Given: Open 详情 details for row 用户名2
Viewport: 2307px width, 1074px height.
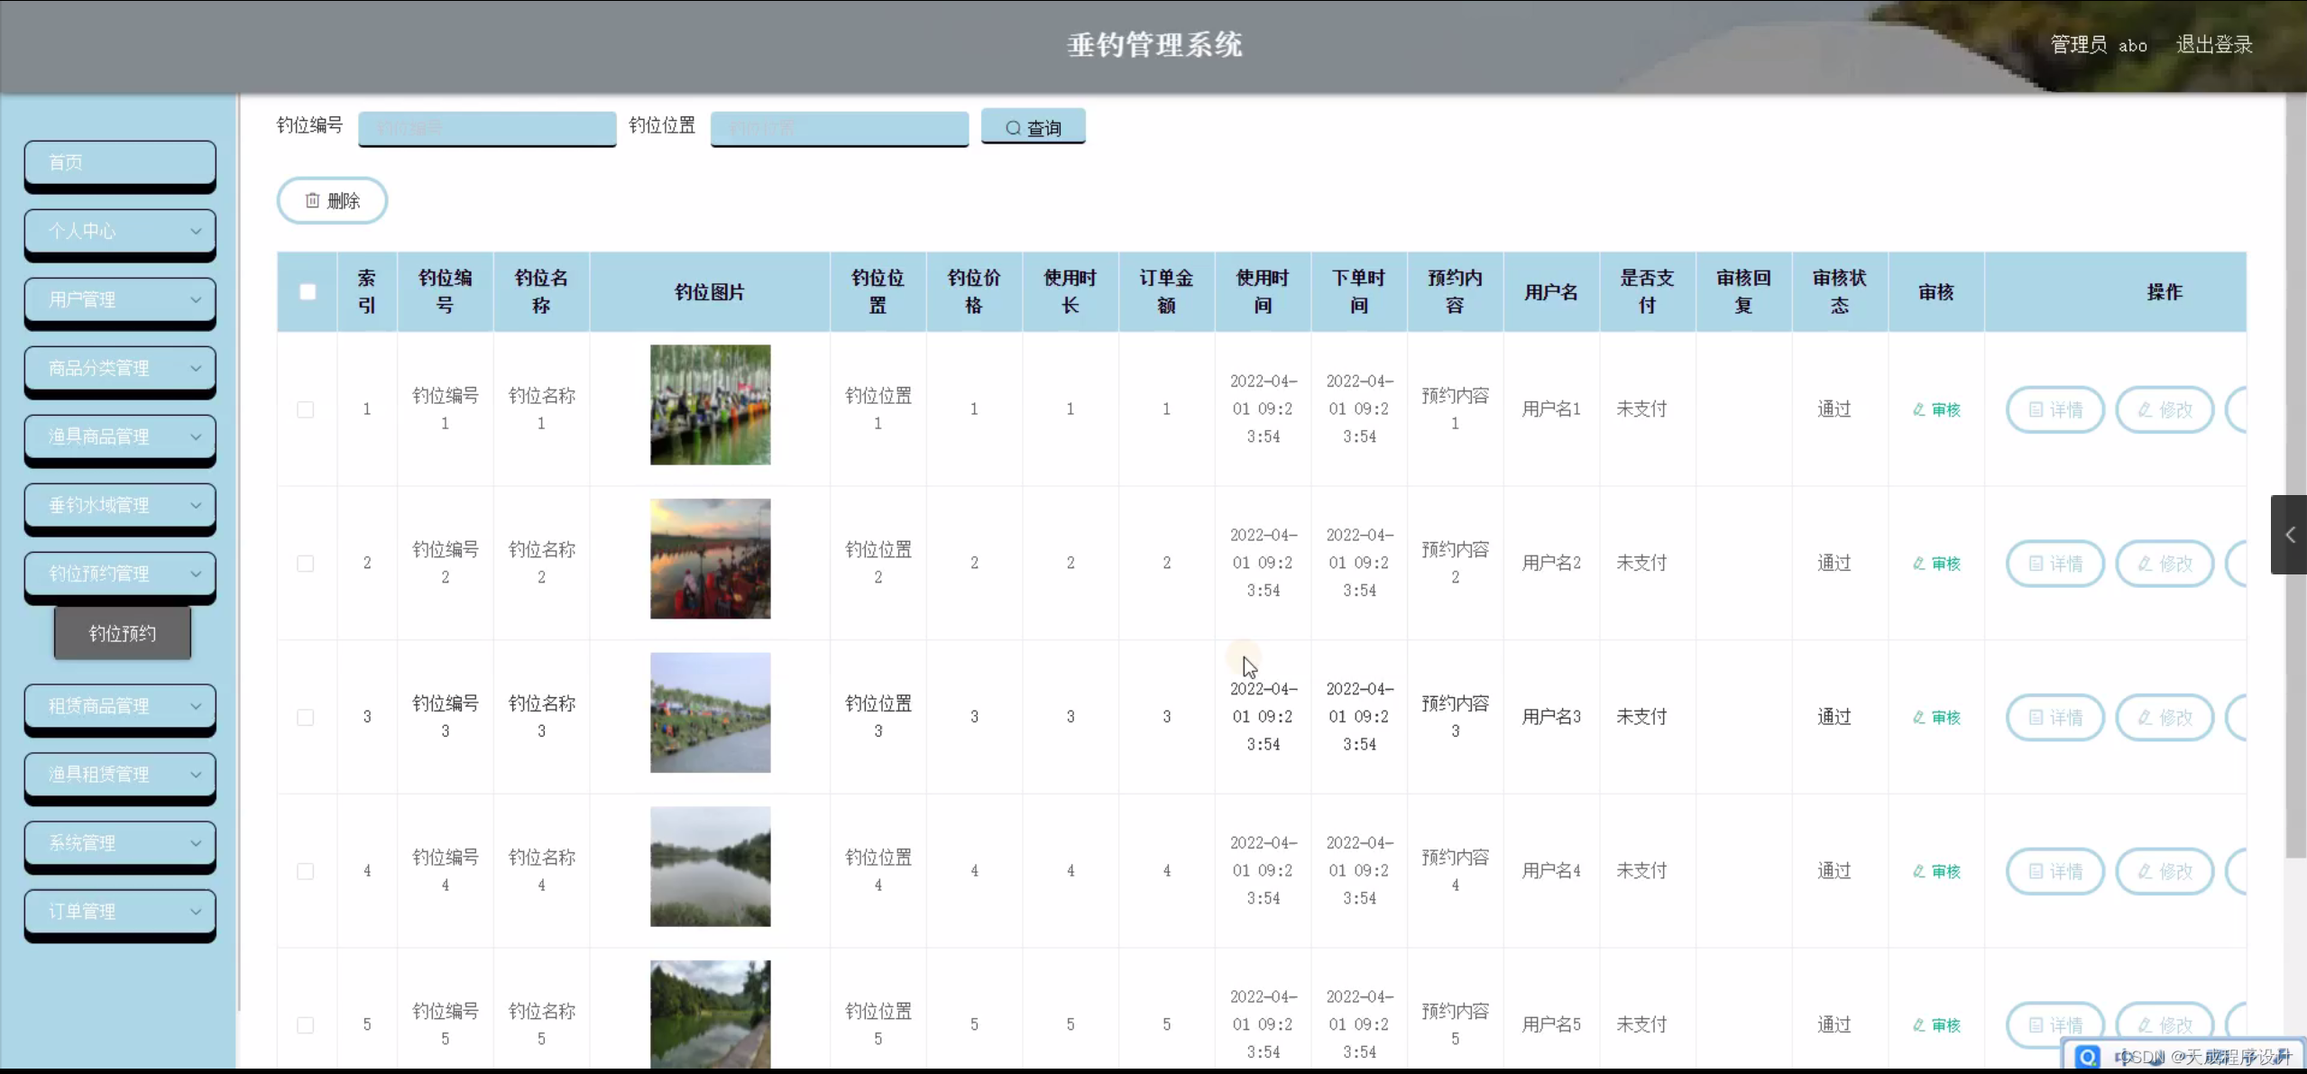Looking at the screenshot, I should [x=2055, y=564].
